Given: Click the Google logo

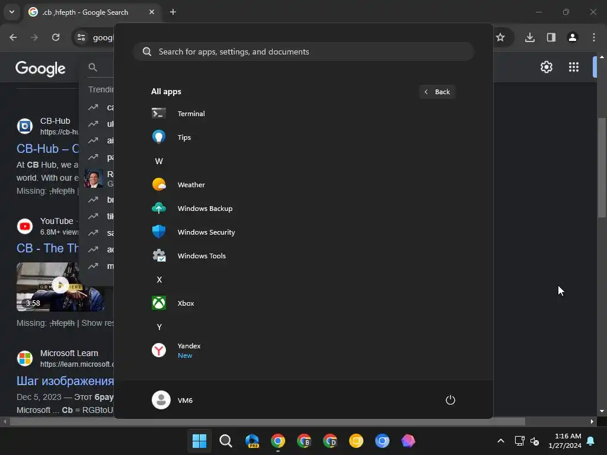Looking at the screenshot, I should point(40,69).
